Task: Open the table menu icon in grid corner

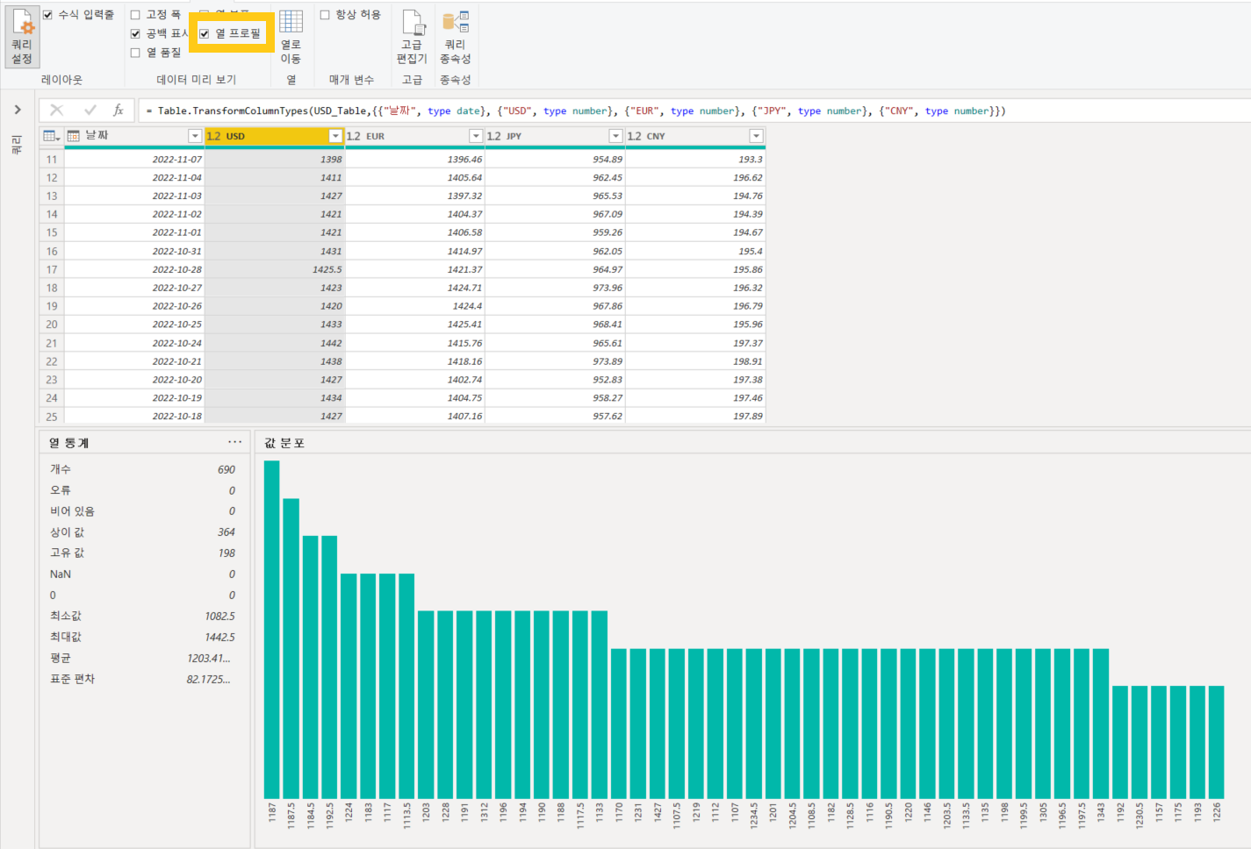Action: (52, 136)
